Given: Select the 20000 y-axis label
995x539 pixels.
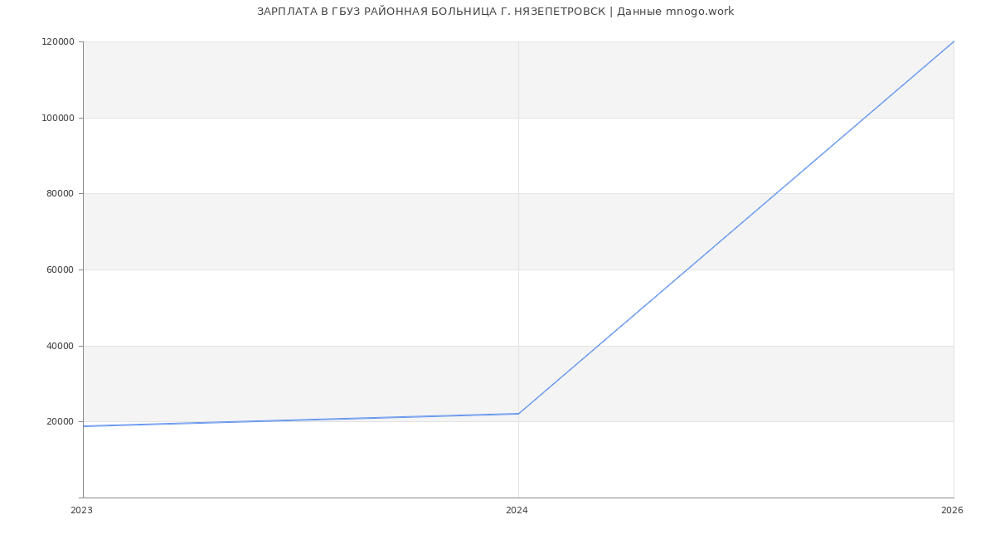Looking at the screenshot, I should (61, 422).
